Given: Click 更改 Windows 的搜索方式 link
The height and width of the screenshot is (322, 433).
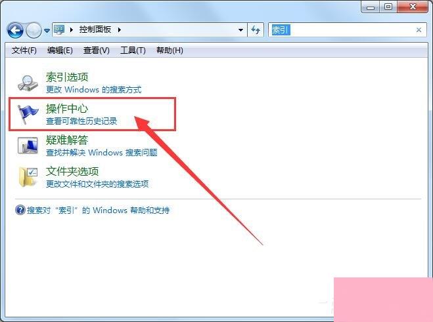Looking at the screenshot, I should [x=93, y=90].
